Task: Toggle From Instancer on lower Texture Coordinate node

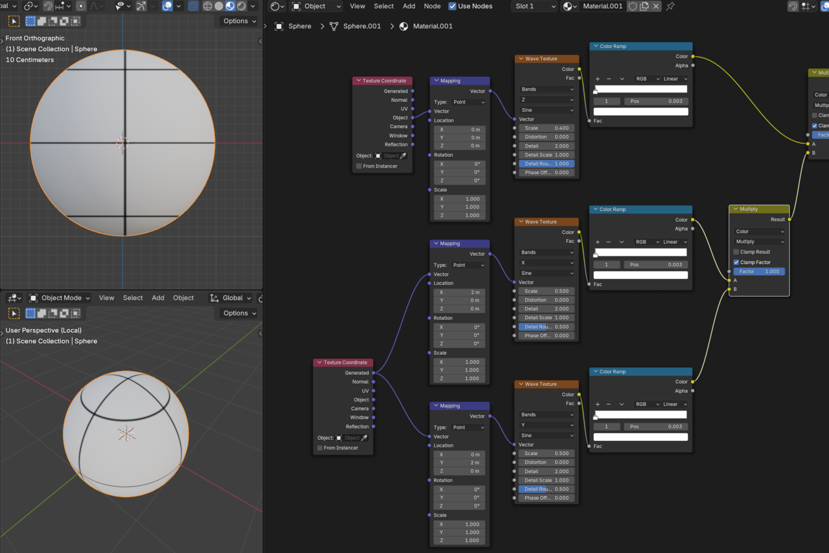Action: point(320,448)
